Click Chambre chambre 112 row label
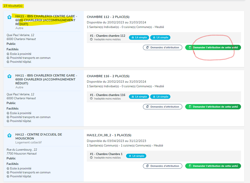 click(107, 36)
